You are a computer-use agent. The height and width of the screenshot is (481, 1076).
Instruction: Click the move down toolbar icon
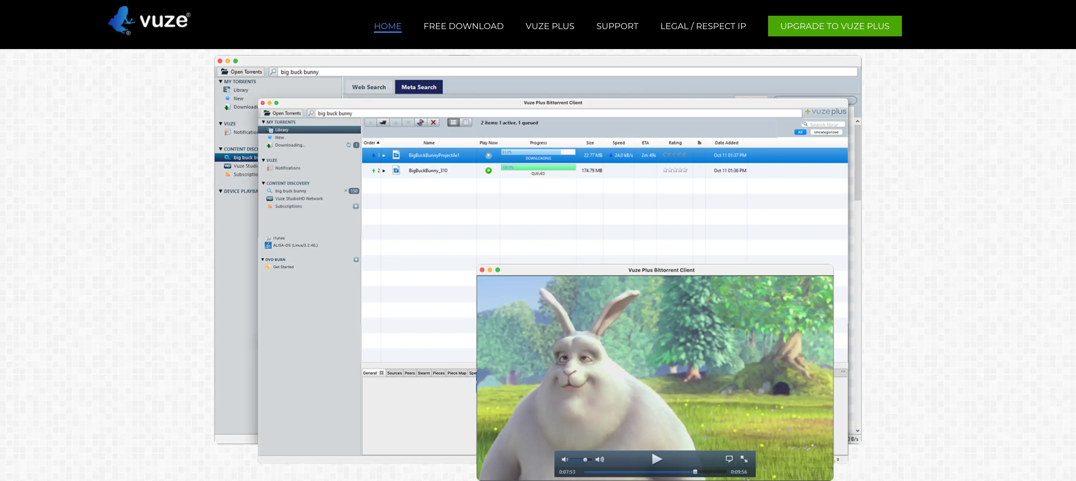pos(408,122)
